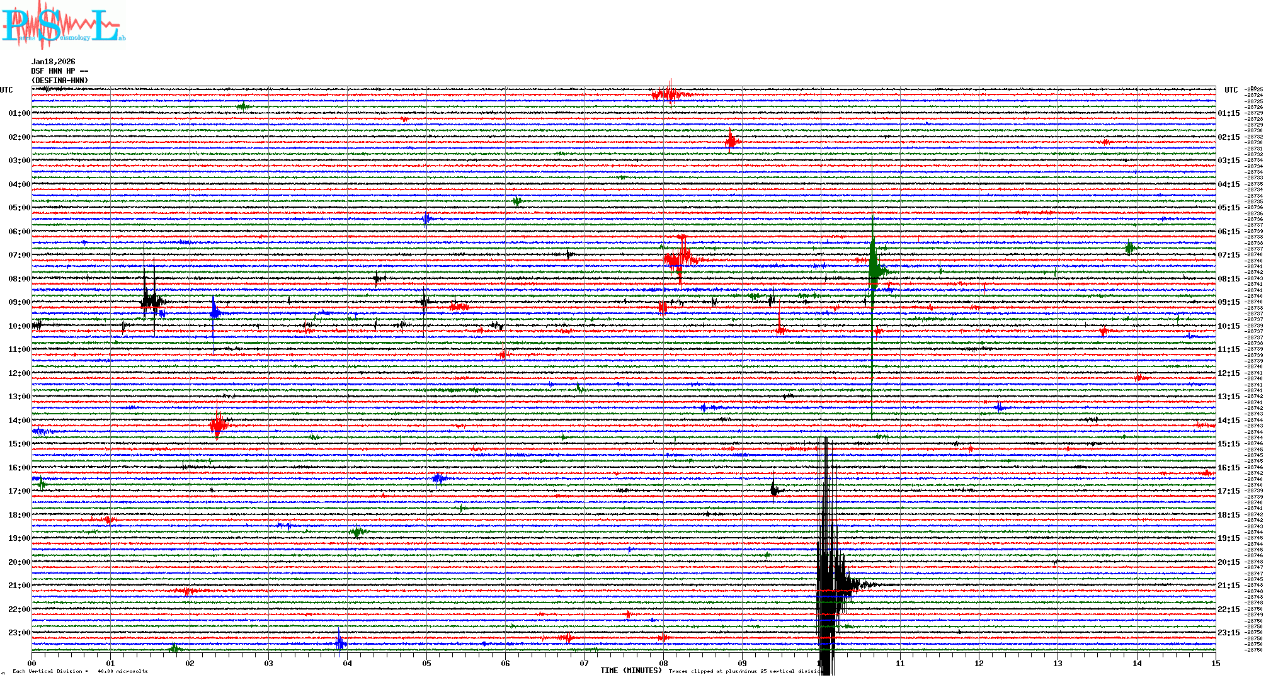Click the Jan18,2026 date label
This screenshot has height=680, width=1266.
pyautogui.click(x=53, y=62)
